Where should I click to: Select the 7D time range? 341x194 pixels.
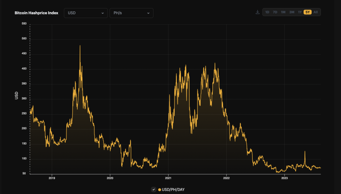pos(275,12)
